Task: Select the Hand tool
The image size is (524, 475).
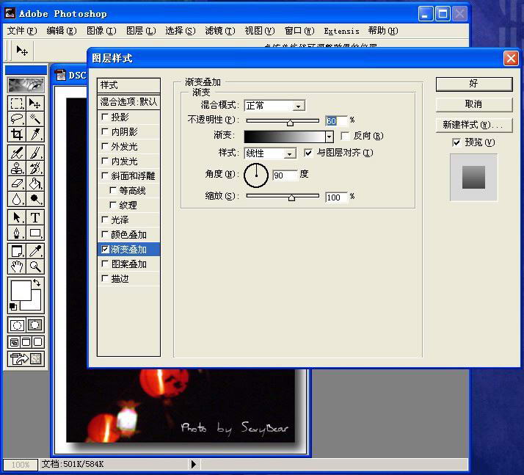Action: (x=16, y=266)
